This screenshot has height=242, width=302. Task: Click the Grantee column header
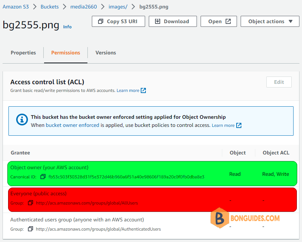pos(21,153)
